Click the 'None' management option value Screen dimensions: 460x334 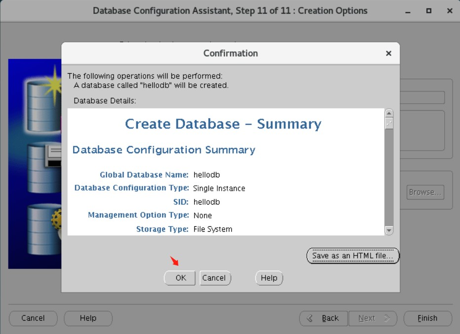[x=203, y=215]
